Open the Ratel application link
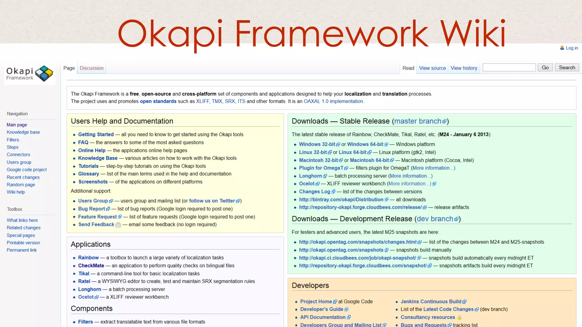The image size is (582, 327). tap(84, 281)
